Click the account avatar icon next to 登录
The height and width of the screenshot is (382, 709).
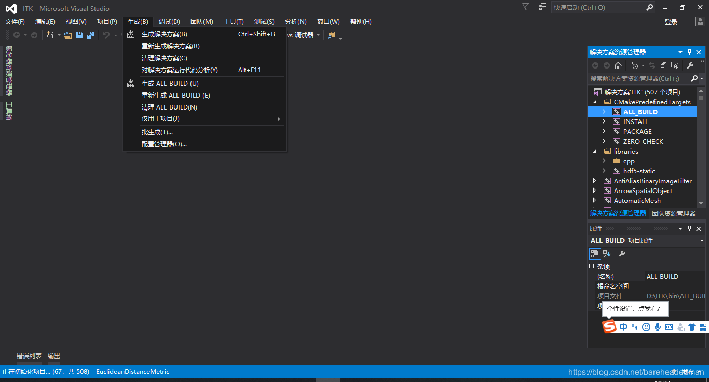coord(700,22)
